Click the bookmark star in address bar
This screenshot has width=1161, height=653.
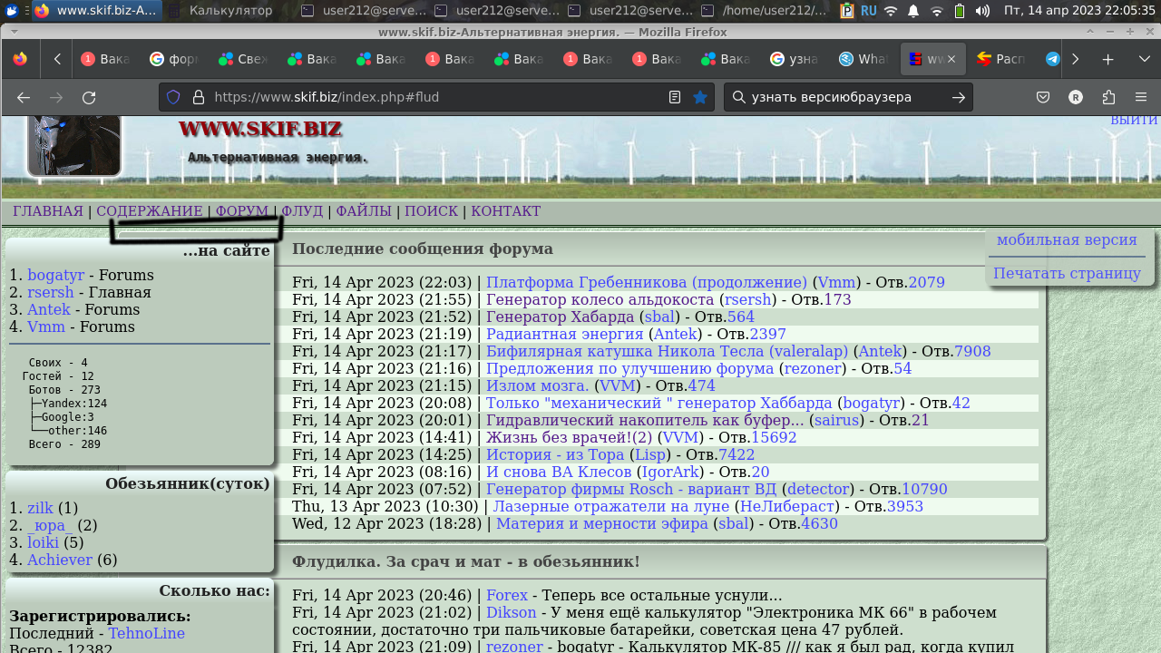pos(700,97)
